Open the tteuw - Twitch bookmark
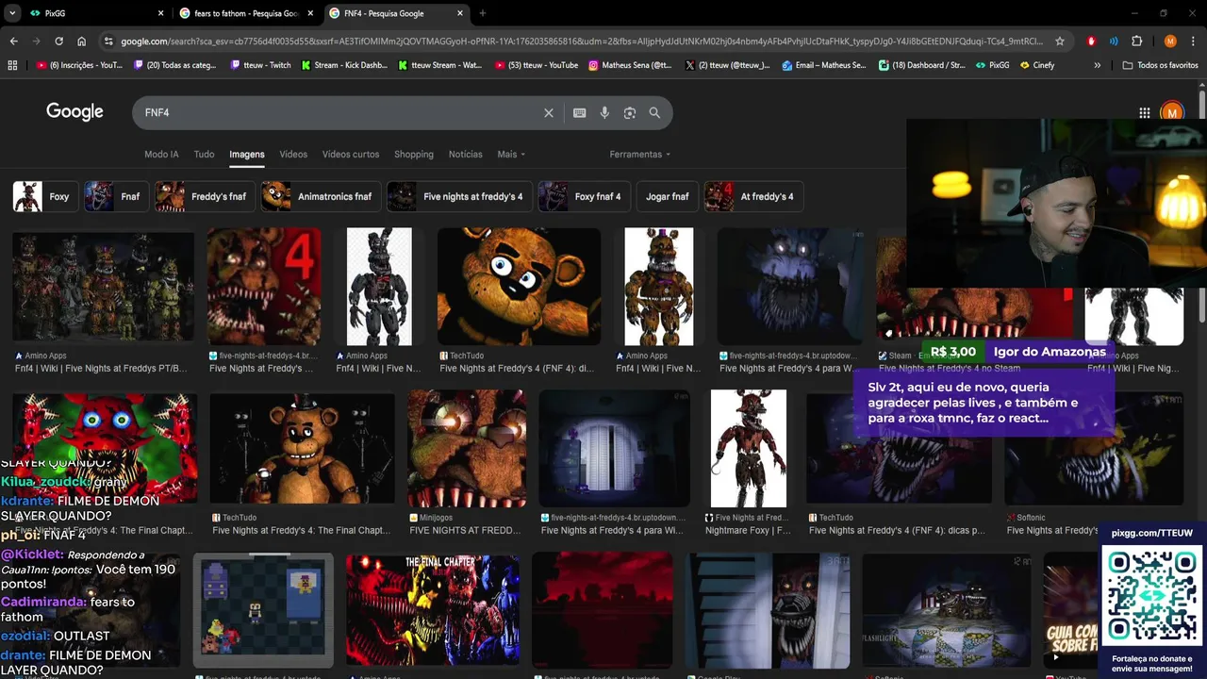Screen dimensions: 1207x679 [260, 65]
